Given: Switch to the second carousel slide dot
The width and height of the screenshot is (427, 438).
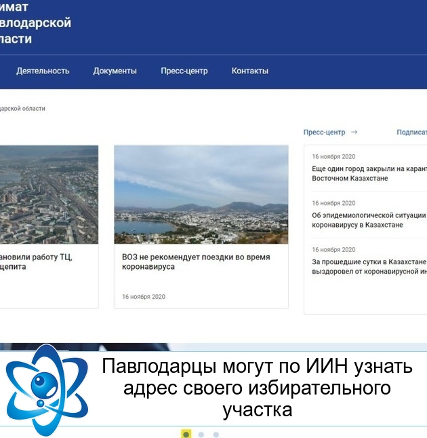Looking at the screenshot, I should (201, 434).
